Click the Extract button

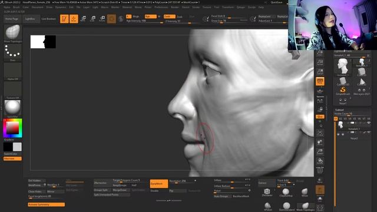click(x=267, y=183)
